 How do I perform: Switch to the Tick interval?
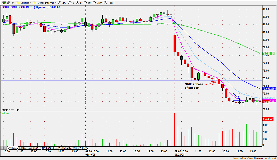(108, 3)
